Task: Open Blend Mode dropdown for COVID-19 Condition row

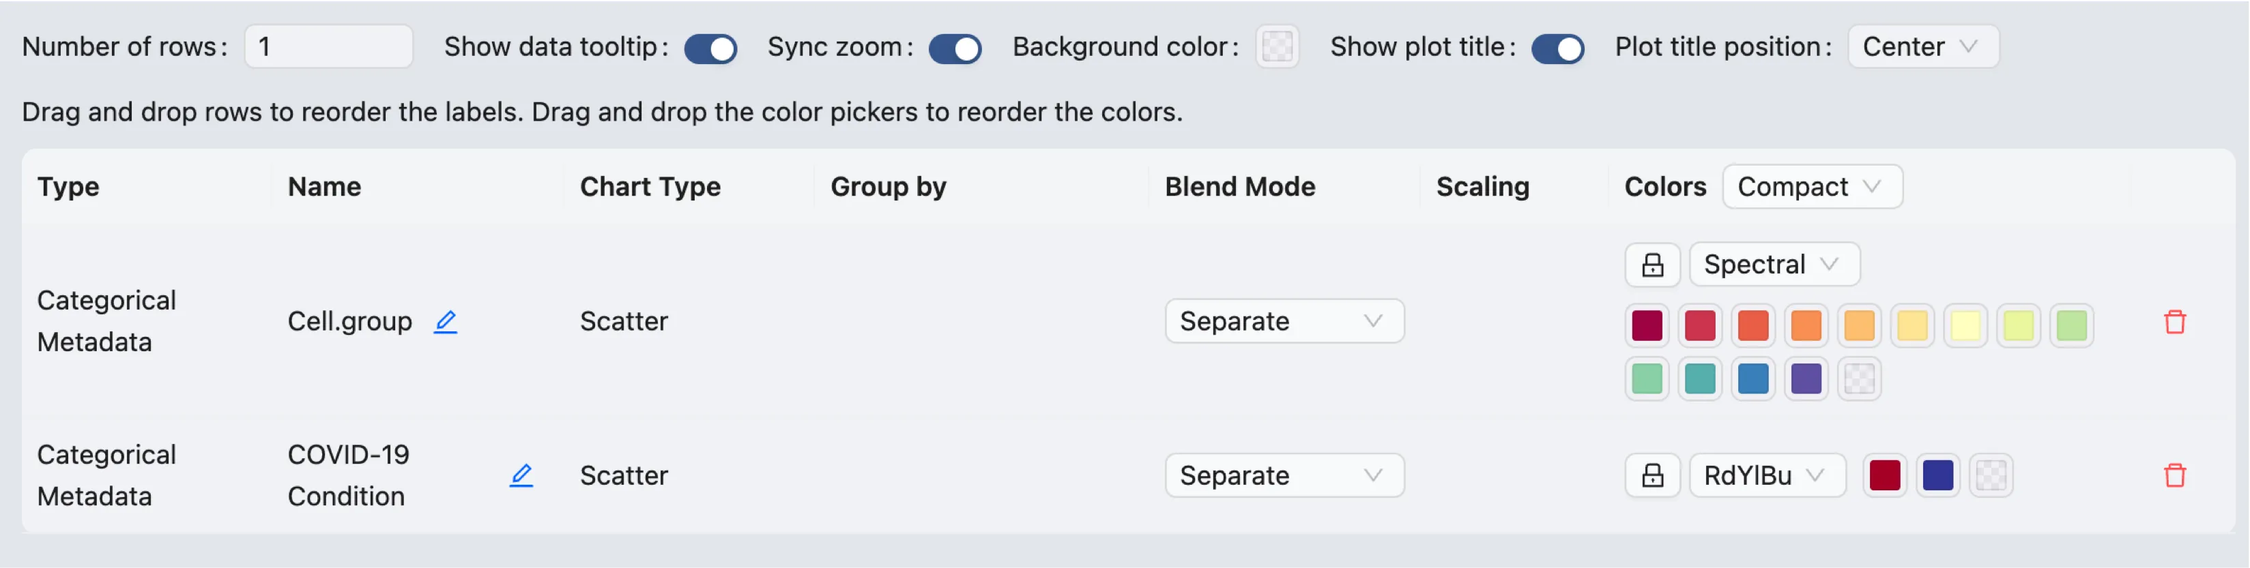Action: (x=1284, y=475)
